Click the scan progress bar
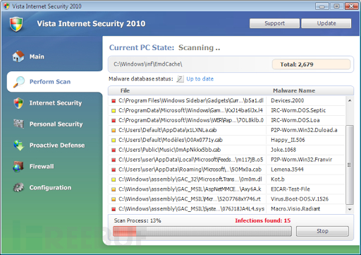 pos(202,231)
